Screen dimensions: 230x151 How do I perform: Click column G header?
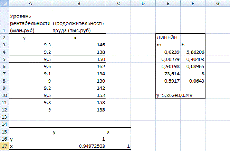(x=217, y=3)
